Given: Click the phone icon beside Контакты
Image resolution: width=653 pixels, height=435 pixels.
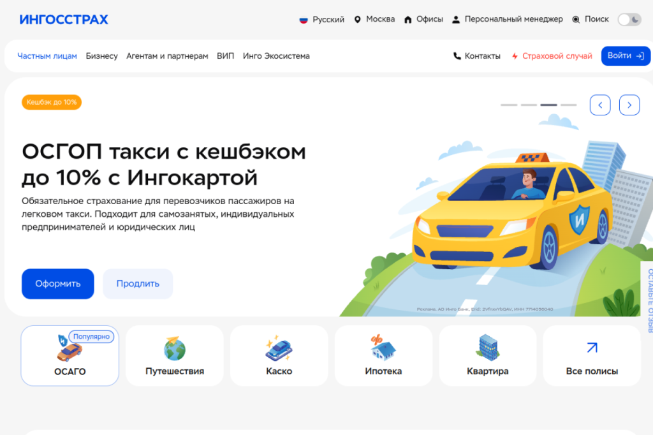Looking at the screenshot, I should point(457,56).
